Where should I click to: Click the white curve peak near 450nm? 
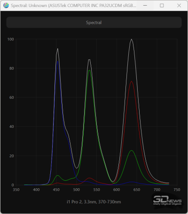58,49
